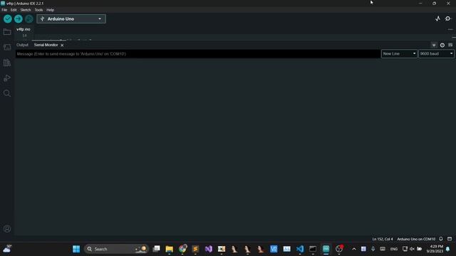
Task: Open the line ending New Line dropdown
Action: (x=399, y=54)
